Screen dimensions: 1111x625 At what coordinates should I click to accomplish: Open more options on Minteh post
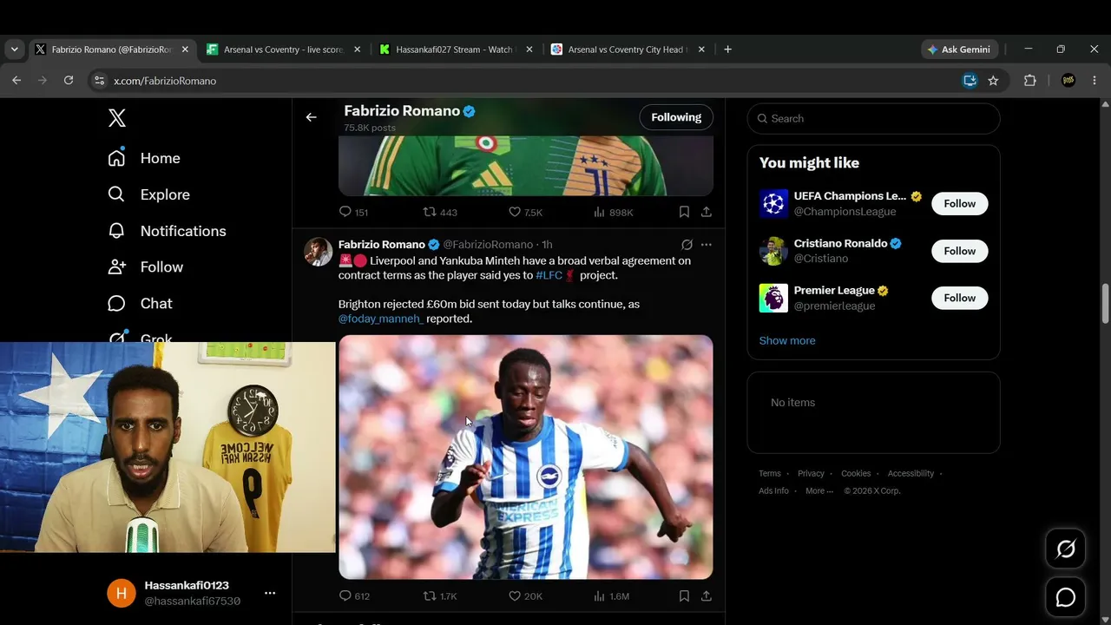click(707, 245)
